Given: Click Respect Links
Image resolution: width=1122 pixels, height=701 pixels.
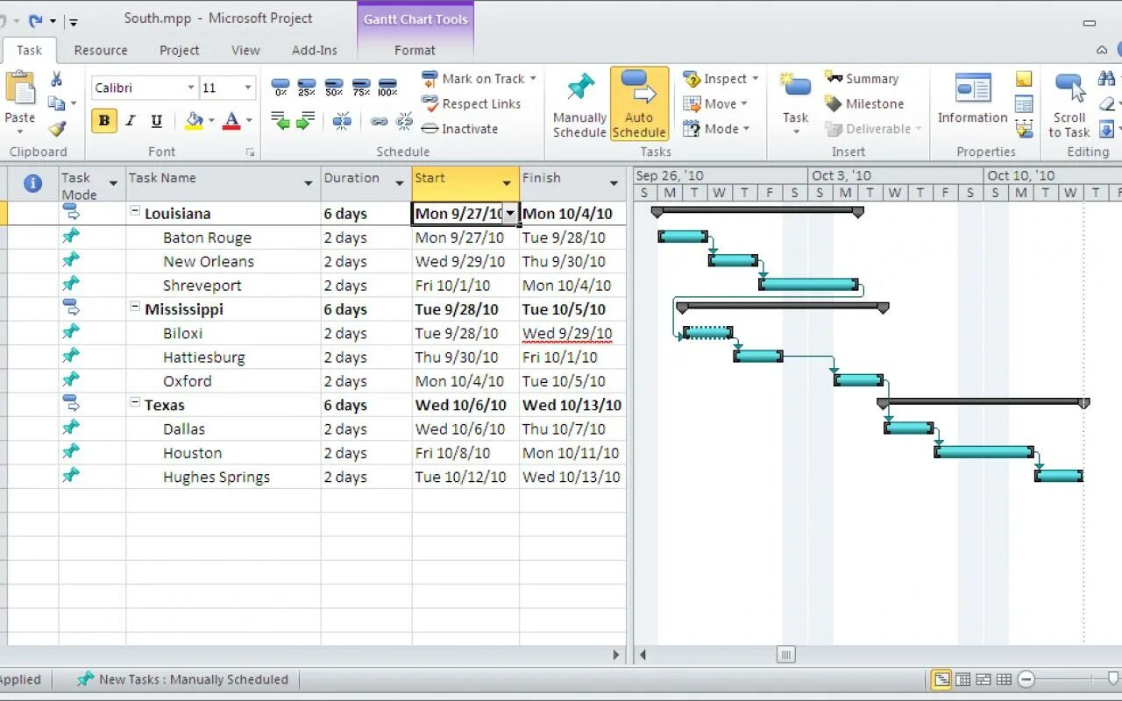Looking at the screenshot, I should click(471, 103).
